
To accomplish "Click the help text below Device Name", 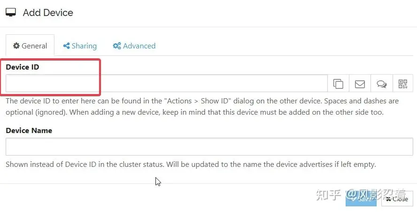I will [x=191, y=164].
